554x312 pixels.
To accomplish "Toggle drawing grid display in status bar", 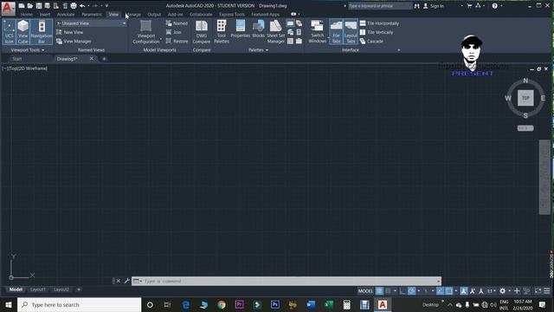I will pyautogui.click(x=379, y=291).
